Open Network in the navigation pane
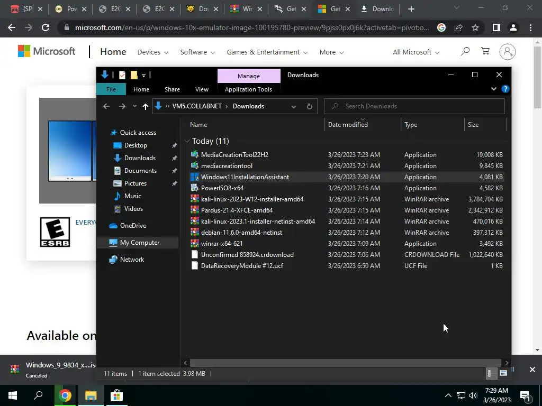 click(x=132, y=259)
